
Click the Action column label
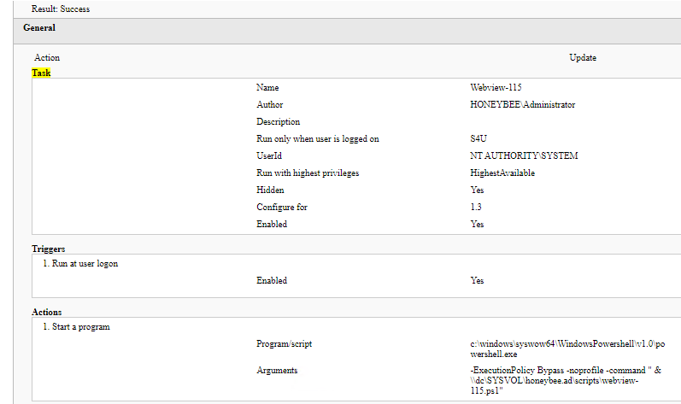click(47, 58)
